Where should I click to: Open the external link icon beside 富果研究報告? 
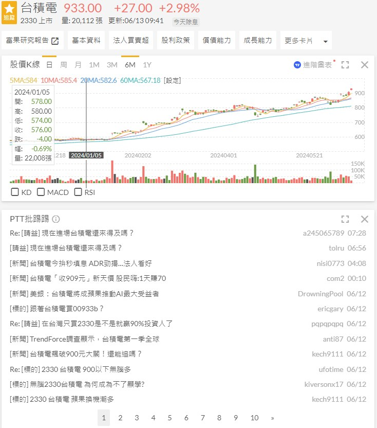click(55, 41)
